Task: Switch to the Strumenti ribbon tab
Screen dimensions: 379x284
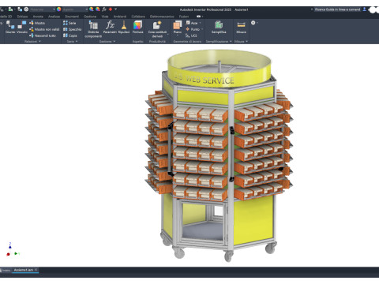Action: (72, 17)
